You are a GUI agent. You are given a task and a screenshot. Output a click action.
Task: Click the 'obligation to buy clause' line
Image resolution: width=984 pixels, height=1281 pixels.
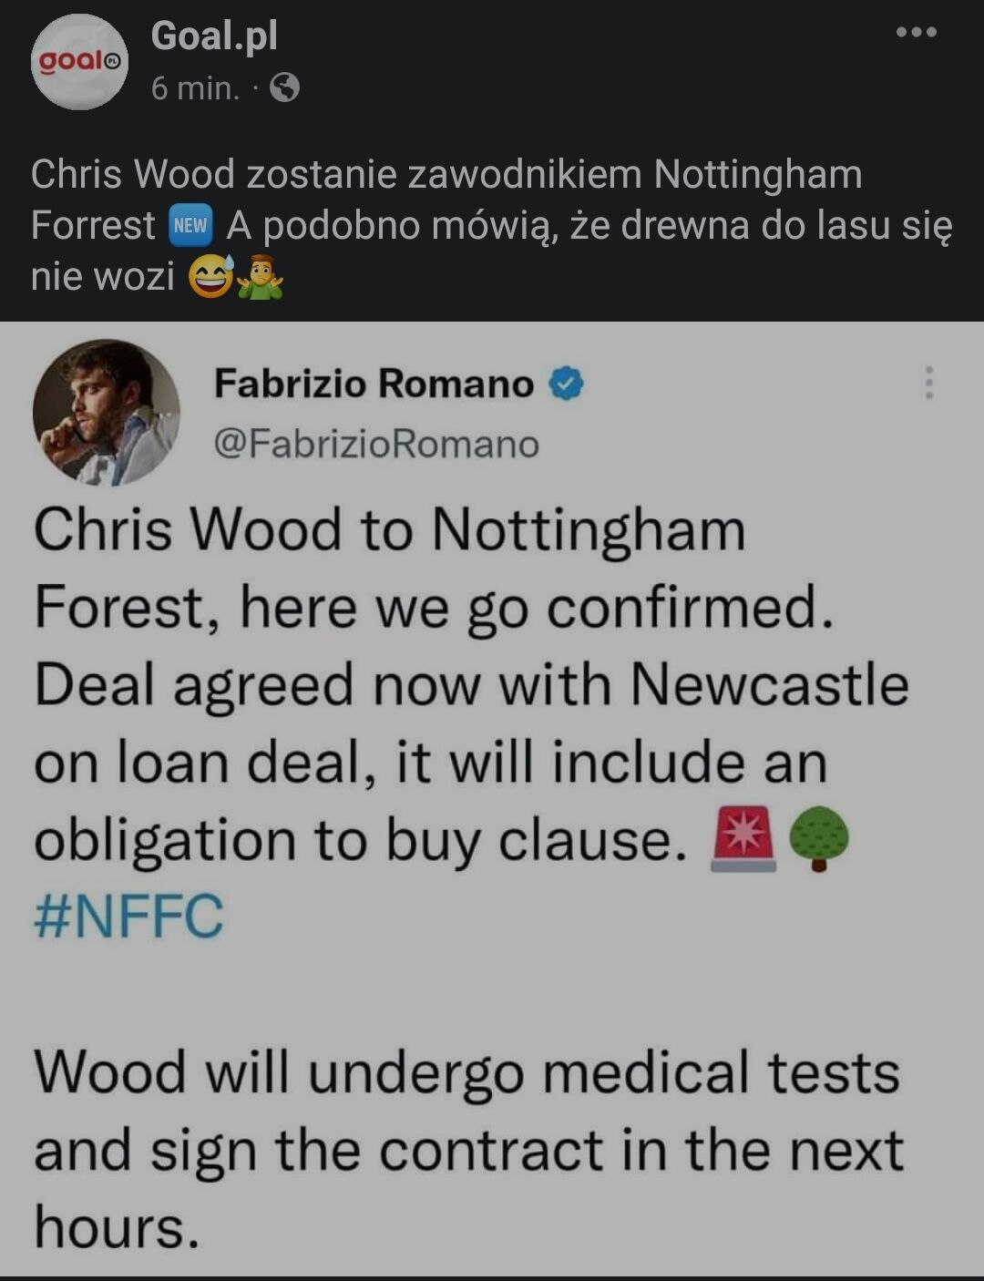tap(361, 839)
